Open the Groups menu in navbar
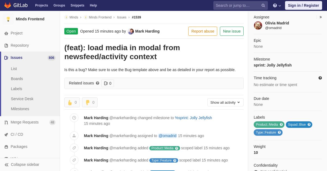The width and height of the screenshot is (327, 171). 59,5
